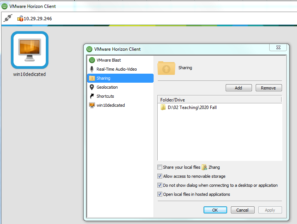Close the settings dialog with X
This screenshot has height=224, width=297.
[278, 47]
